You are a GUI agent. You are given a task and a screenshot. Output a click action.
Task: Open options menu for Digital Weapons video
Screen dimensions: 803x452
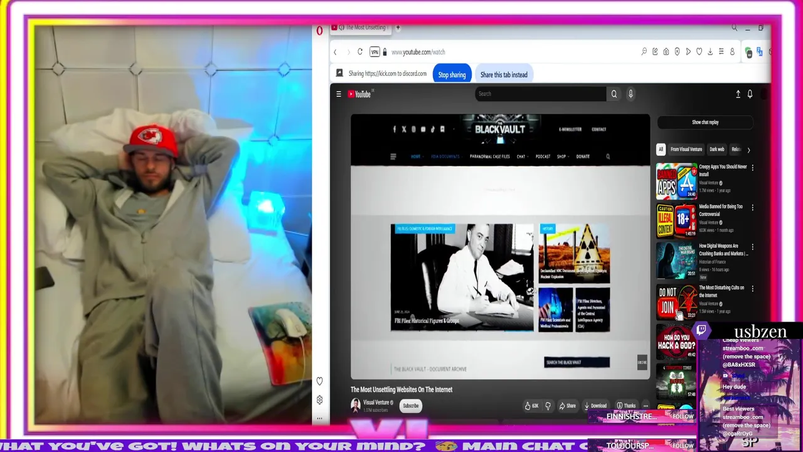click(752, 247)
